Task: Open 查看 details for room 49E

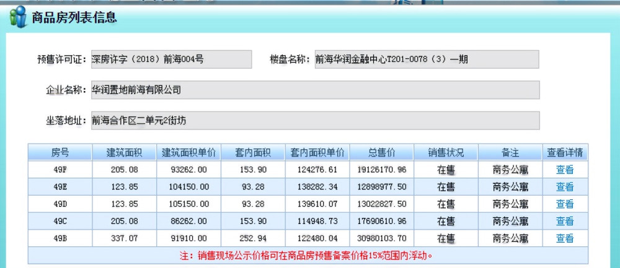Action: click(565, 187)
